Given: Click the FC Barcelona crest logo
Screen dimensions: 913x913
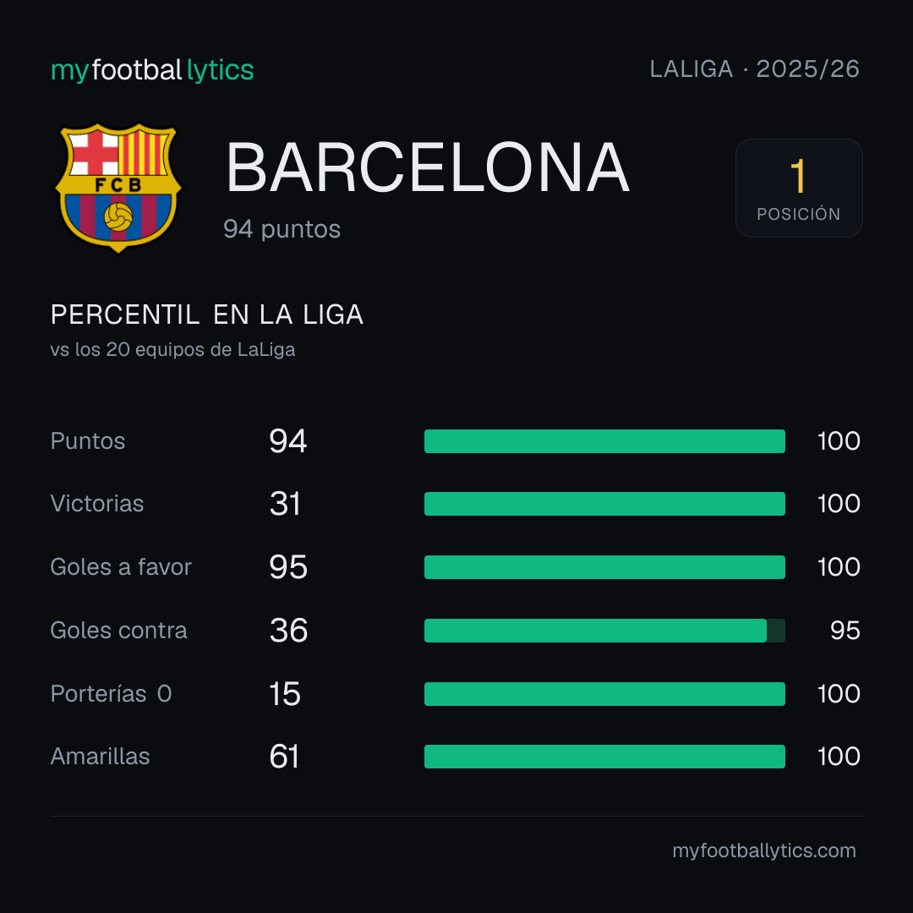Looking at the screenshot, I should [118, 188].
